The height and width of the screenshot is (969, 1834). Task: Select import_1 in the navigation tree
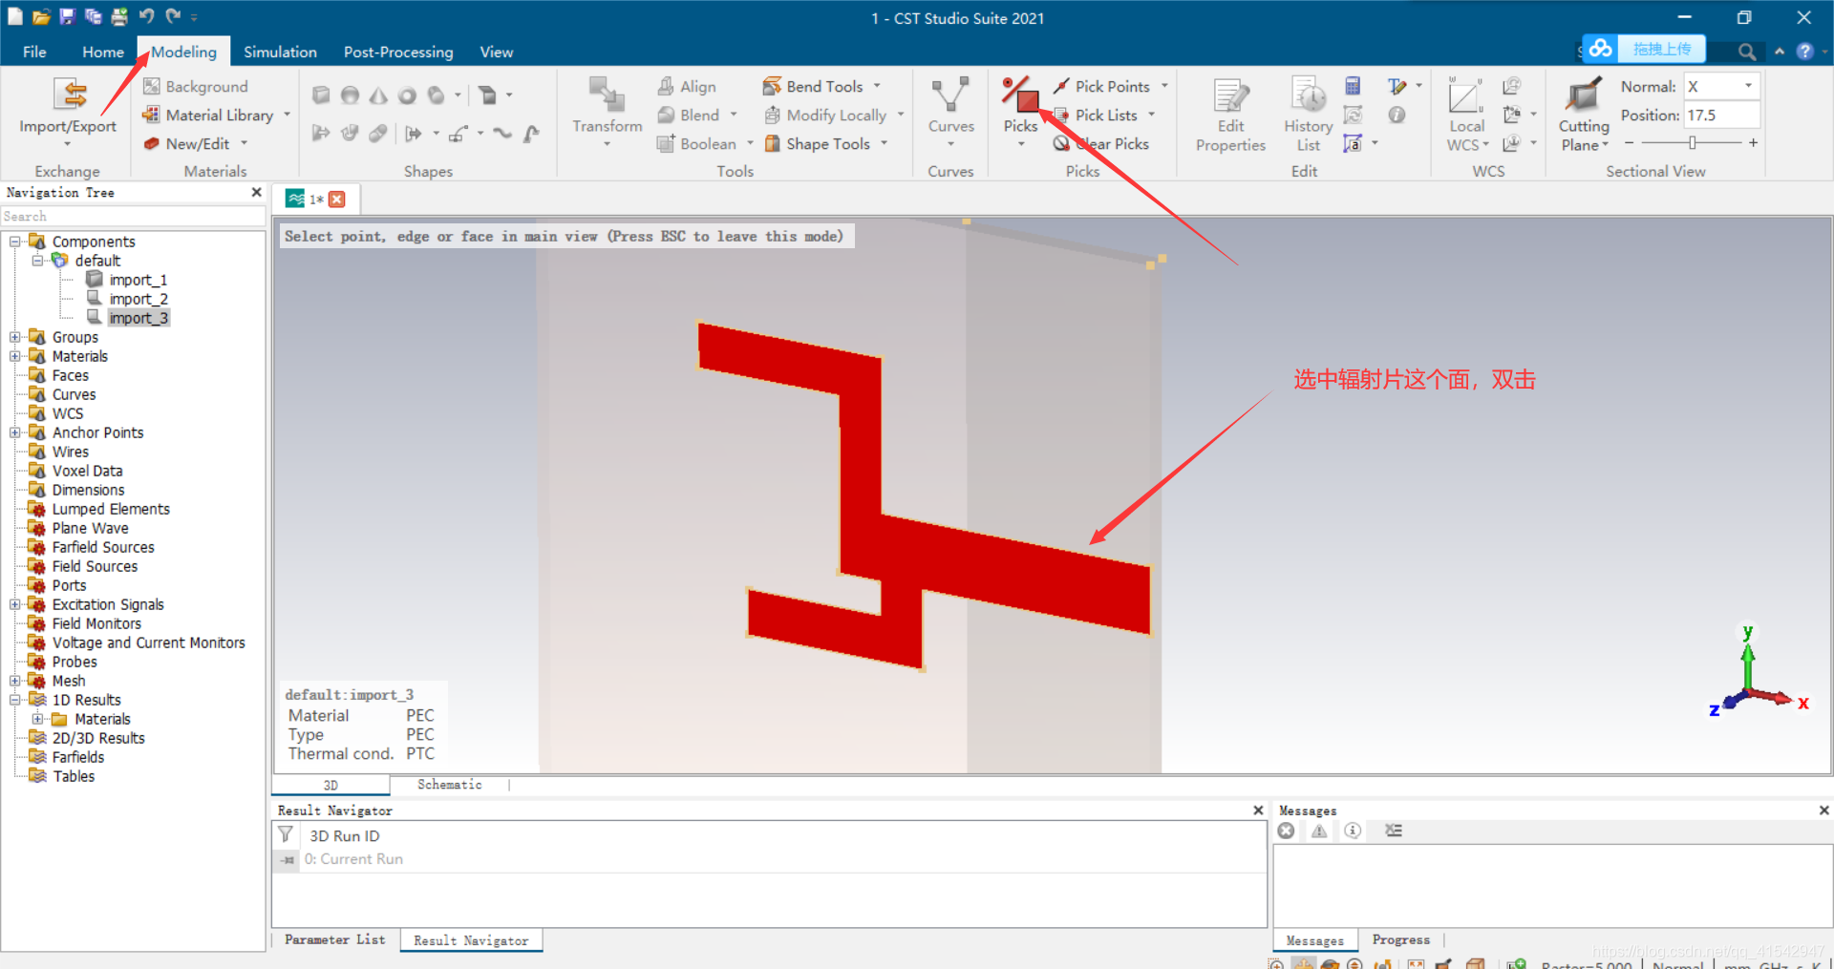pos(138,280)
